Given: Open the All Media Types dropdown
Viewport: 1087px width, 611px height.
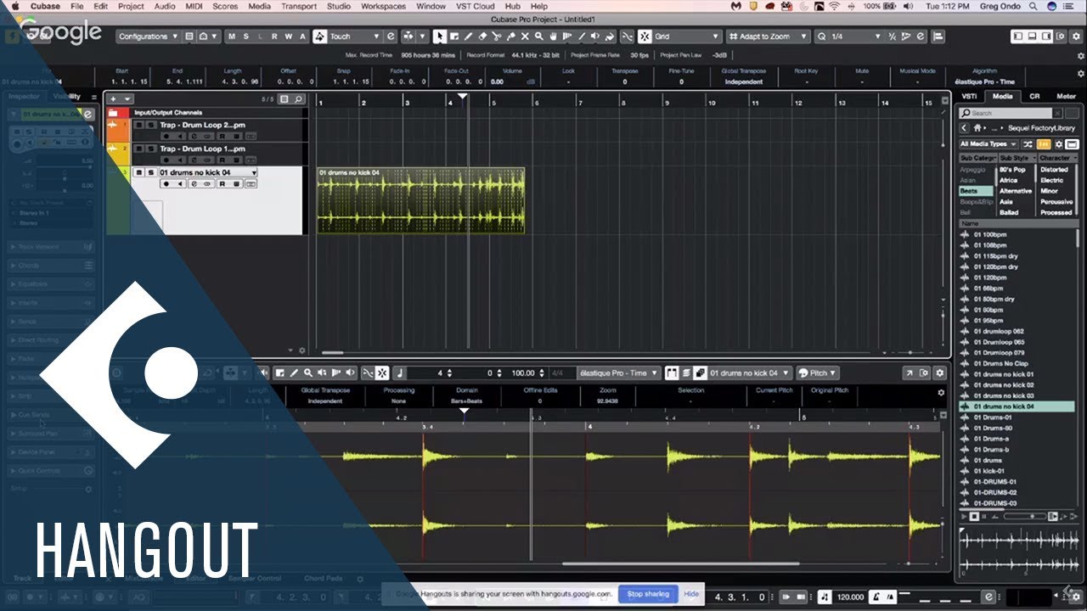Looking at the screenshot, I should (x=989, y=144).
